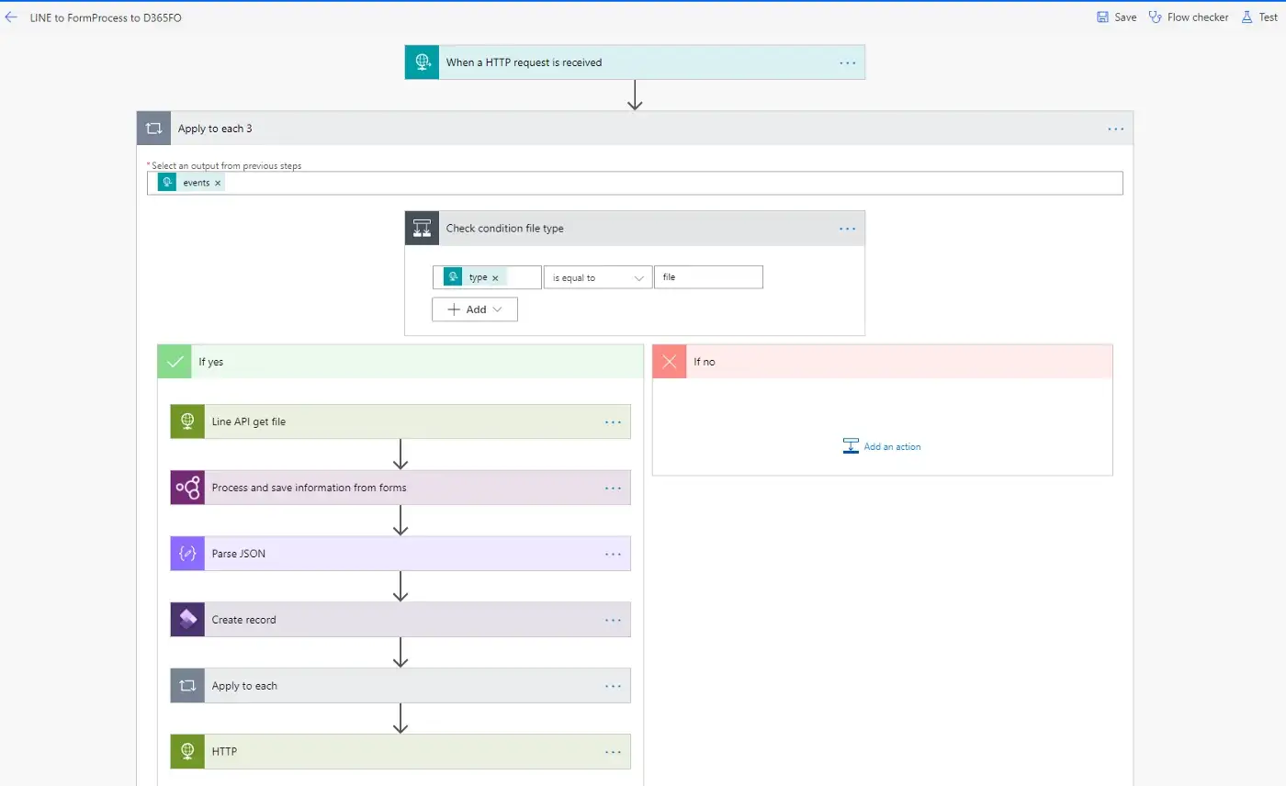Screen dimensions: 1286x786
Task: Click the events token chip
Action: (x=191, y=183)
